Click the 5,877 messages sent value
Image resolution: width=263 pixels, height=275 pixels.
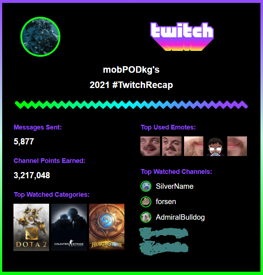24,142
